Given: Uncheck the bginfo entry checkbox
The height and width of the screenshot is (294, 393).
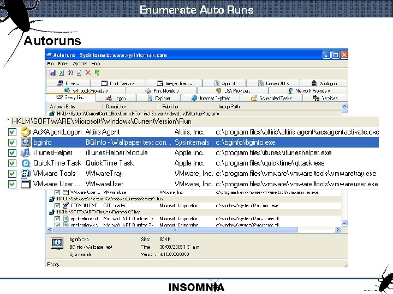Looking at the screenshot, I should [x=12, y=143].
